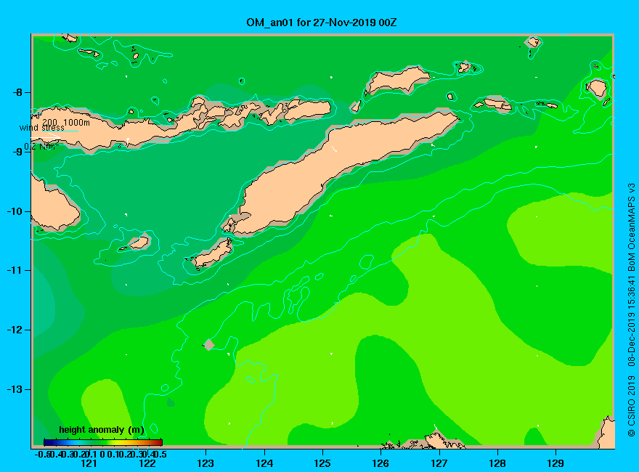Screen dimensions: 639x472
Task: Click the "height anomaly (m)" label
Action: coord(102,430)
